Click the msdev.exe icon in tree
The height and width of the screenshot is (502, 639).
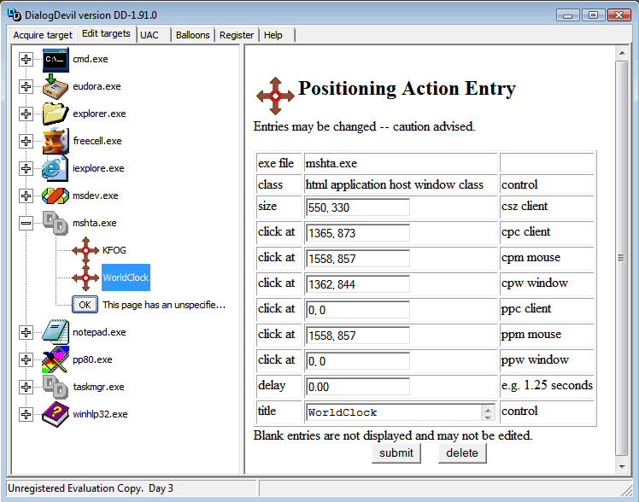pyautogui.click(x=55, y=196)
